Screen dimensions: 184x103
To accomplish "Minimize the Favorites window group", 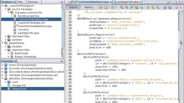I will pyautogui.click(x=62, y=61).
